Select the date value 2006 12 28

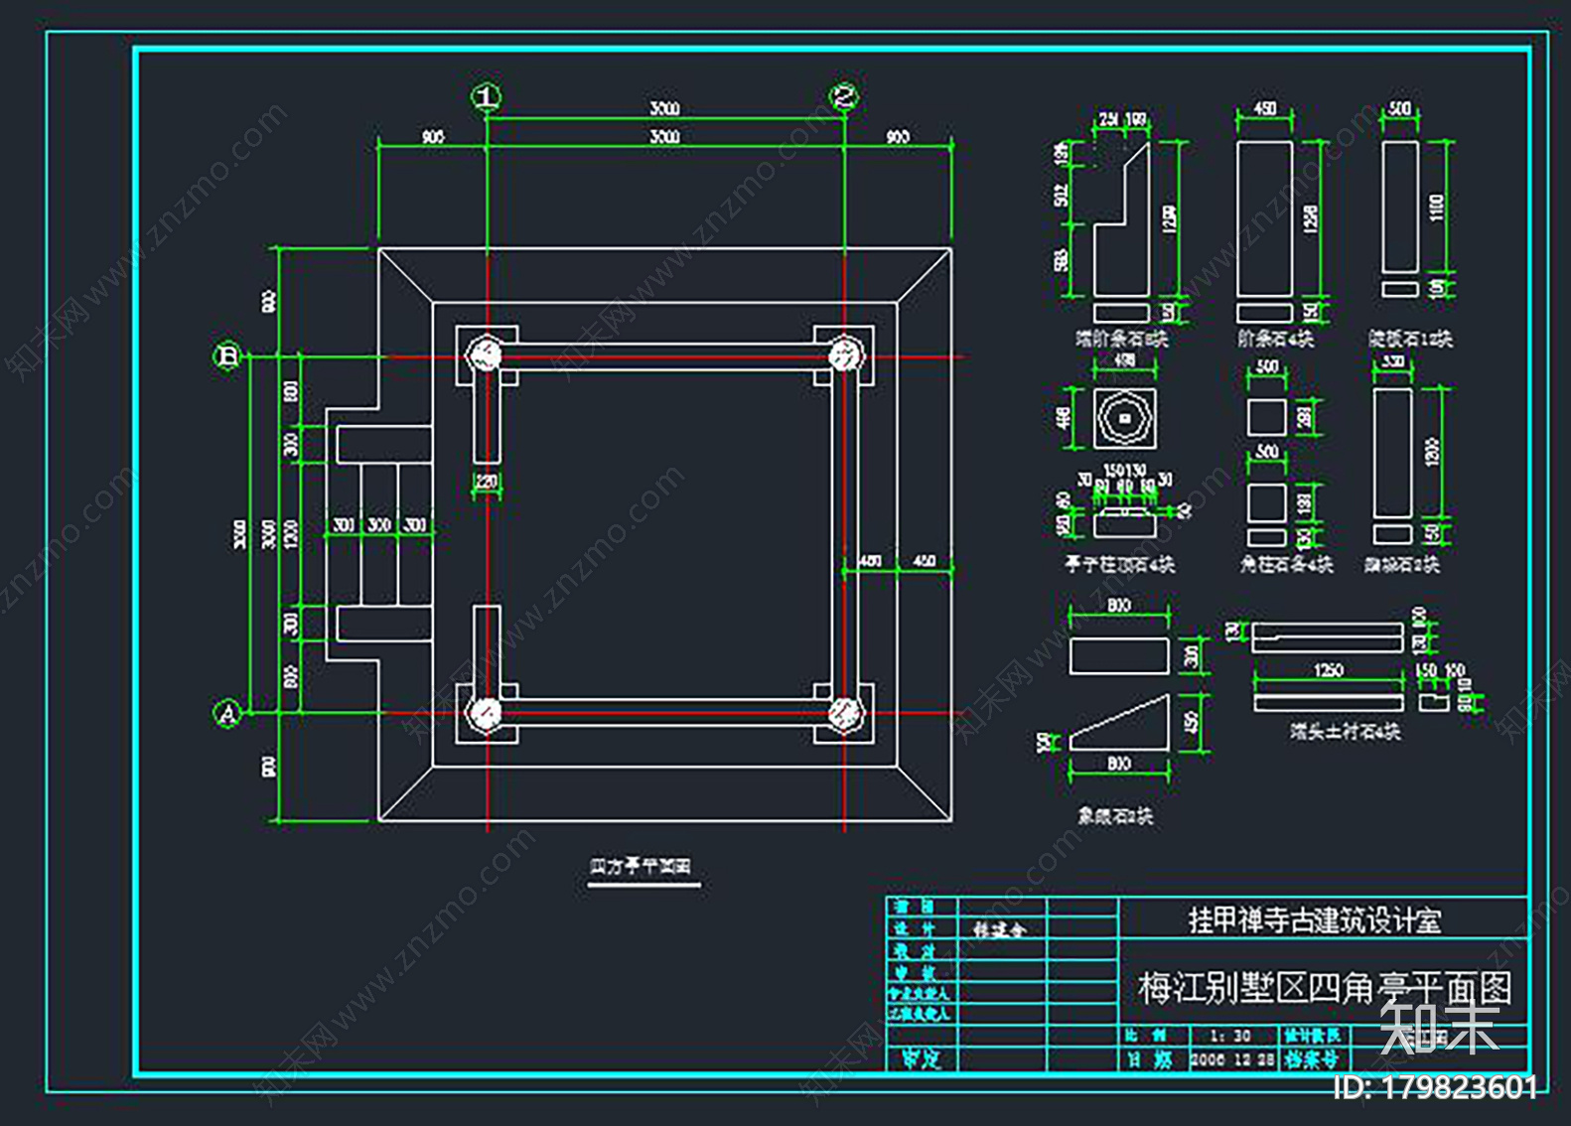coord(1231,1059)
